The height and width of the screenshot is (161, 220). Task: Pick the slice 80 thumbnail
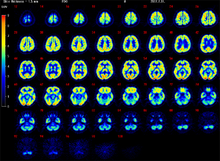(79, 122)
